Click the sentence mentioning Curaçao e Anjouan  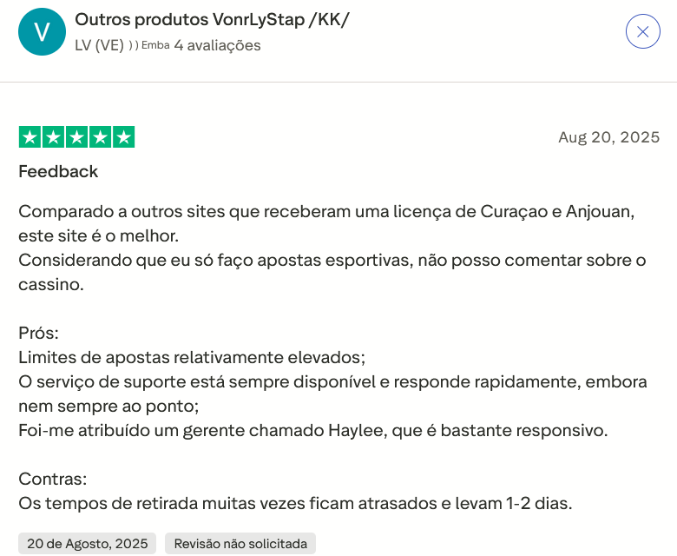pyautogui.click(x=326, y=211)
